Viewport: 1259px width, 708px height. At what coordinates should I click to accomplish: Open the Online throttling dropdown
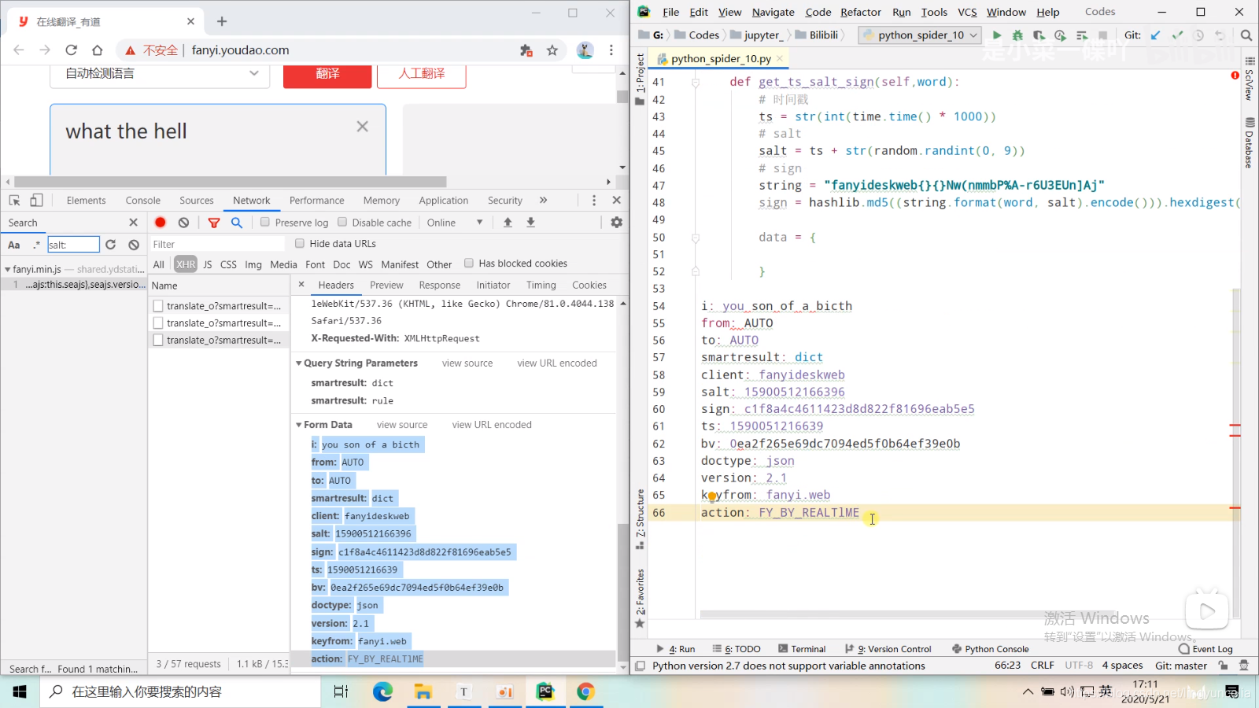pos(455,223)
